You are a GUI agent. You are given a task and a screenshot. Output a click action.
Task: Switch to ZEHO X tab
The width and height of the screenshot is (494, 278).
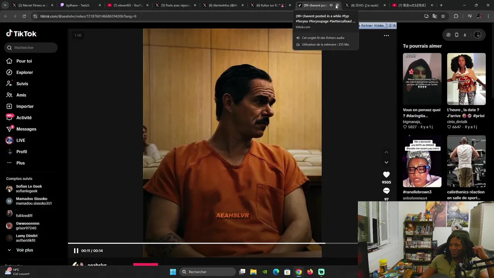(x=365, y=5)
